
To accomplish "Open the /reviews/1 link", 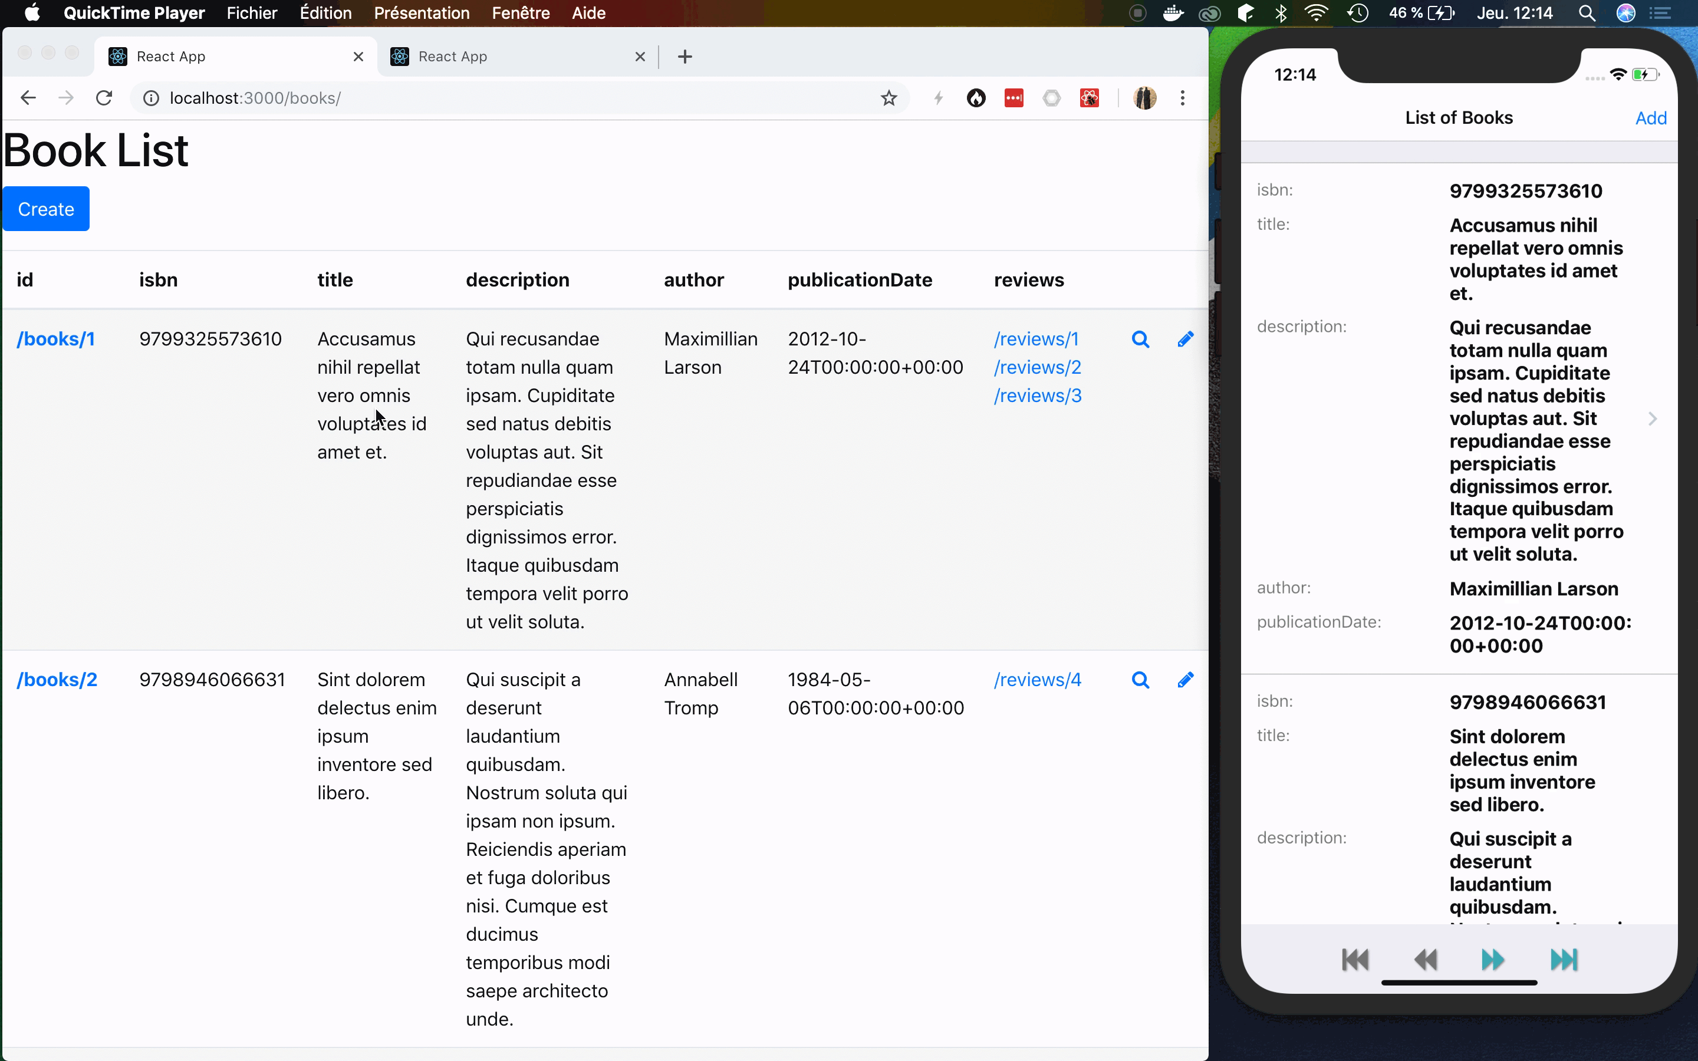I will [1035, 338].
